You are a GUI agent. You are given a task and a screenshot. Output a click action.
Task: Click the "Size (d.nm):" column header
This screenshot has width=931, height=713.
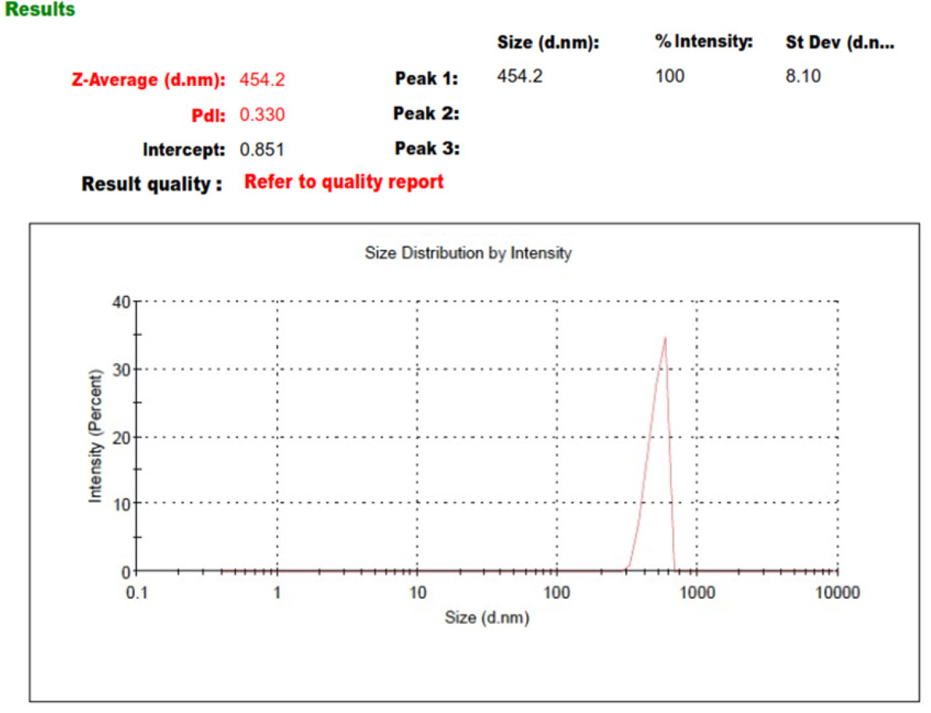(x=548, y=42)
